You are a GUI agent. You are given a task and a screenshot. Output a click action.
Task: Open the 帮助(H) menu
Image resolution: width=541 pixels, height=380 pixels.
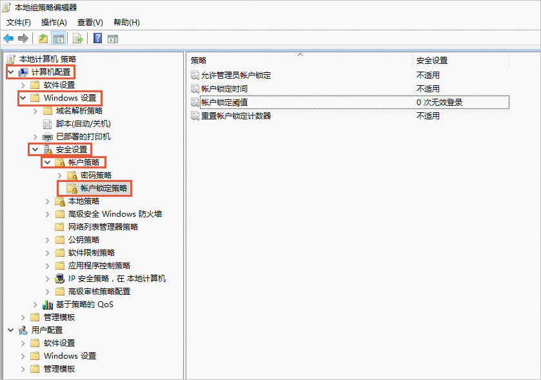coord(126,23)
